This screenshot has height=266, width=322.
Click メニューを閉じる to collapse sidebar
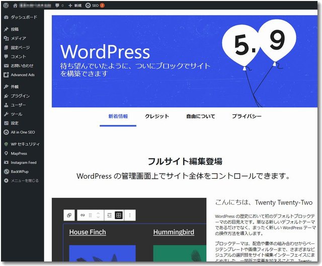(x=25, y=181)
